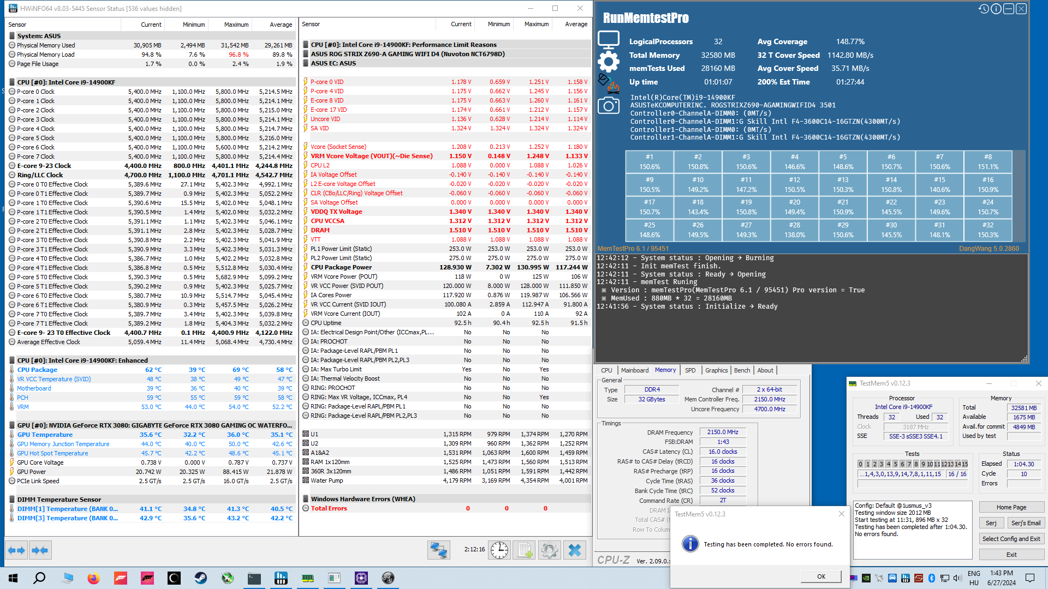
Task: Click Exit button in TestMem5
Action: click(1011, 555)
